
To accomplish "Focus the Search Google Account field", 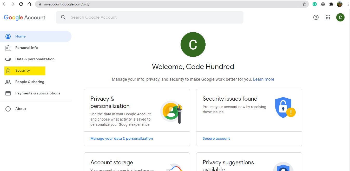I will [153, 17].
